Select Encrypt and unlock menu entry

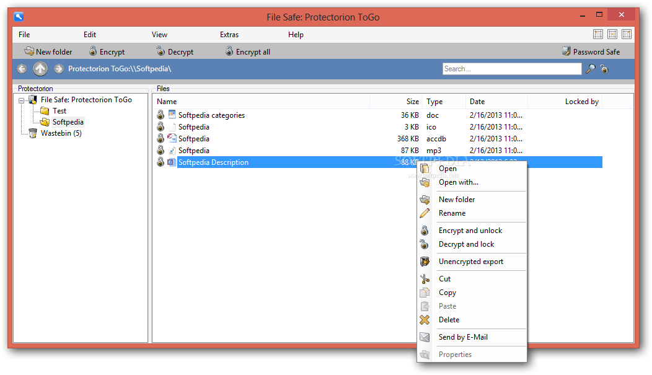[x=472, y=231]
